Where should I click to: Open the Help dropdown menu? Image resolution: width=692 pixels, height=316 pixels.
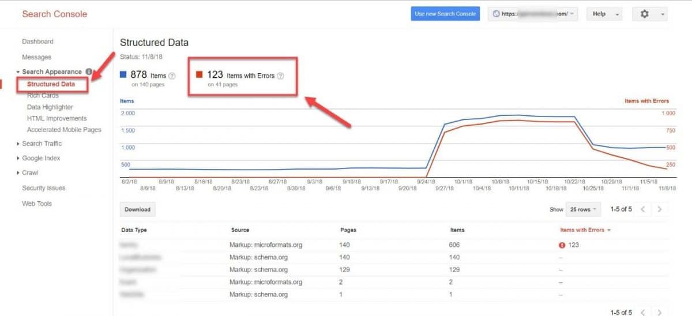point(604,14)
